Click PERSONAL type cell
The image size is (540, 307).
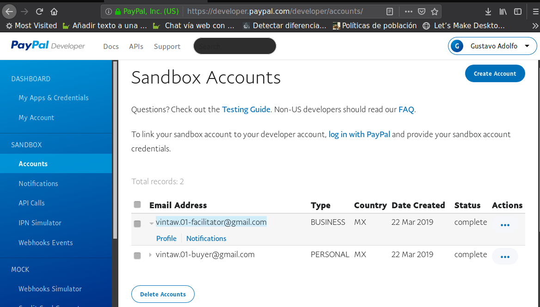[330, 254]
